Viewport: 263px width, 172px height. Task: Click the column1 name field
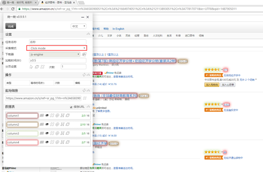point(22,115)
